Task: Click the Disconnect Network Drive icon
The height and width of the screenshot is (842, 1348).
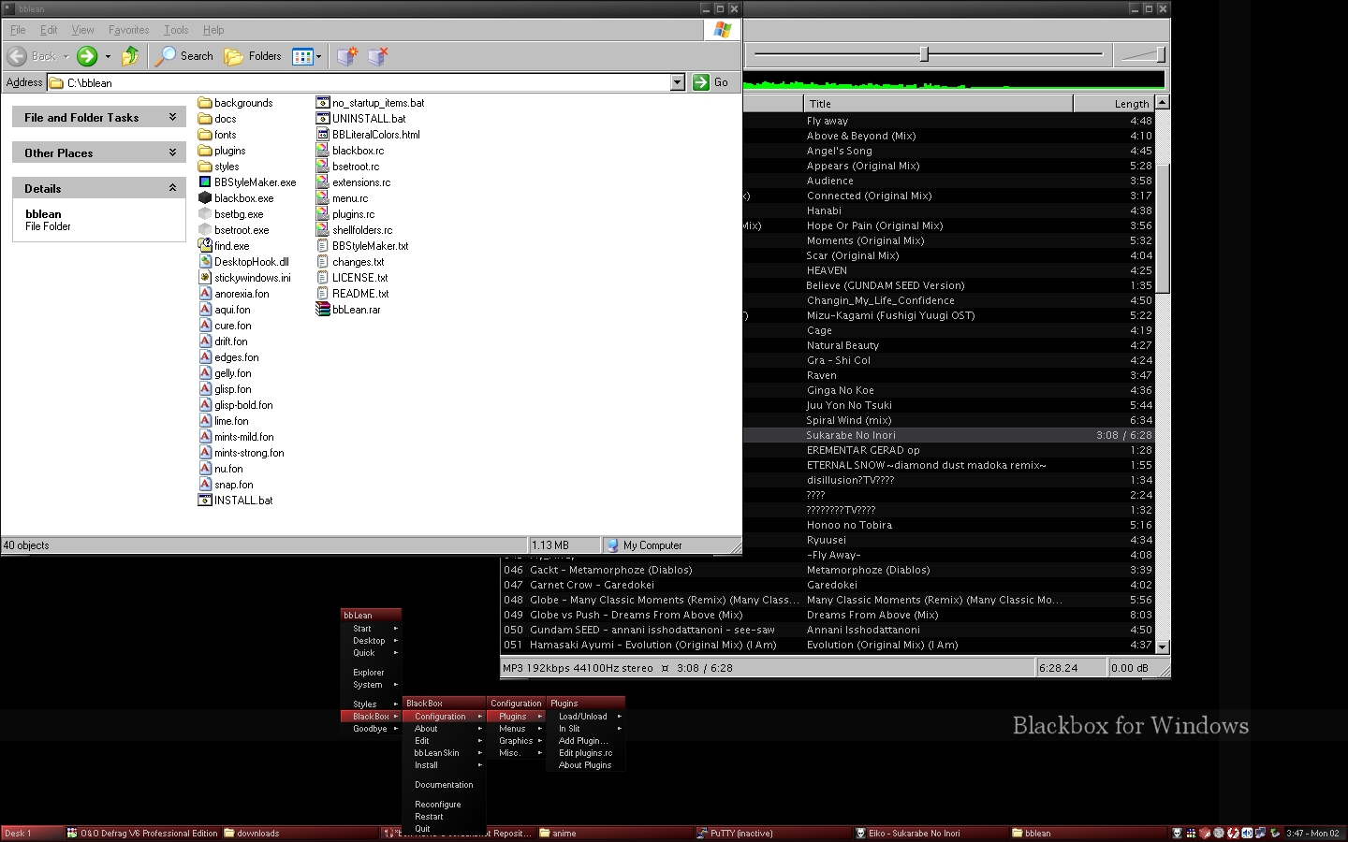Action: (378, 56)
